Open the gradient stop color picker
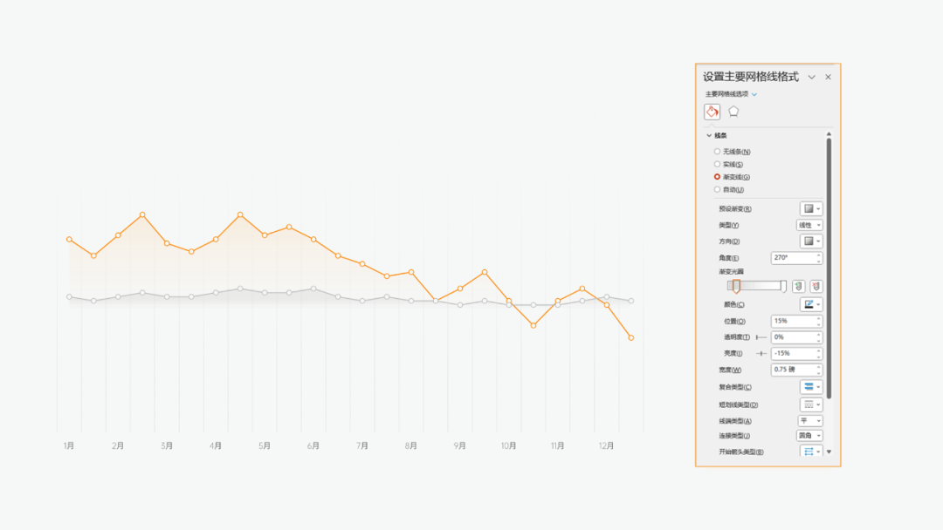Viewport: 943px width, 530px height. click(x=811, y=305)
